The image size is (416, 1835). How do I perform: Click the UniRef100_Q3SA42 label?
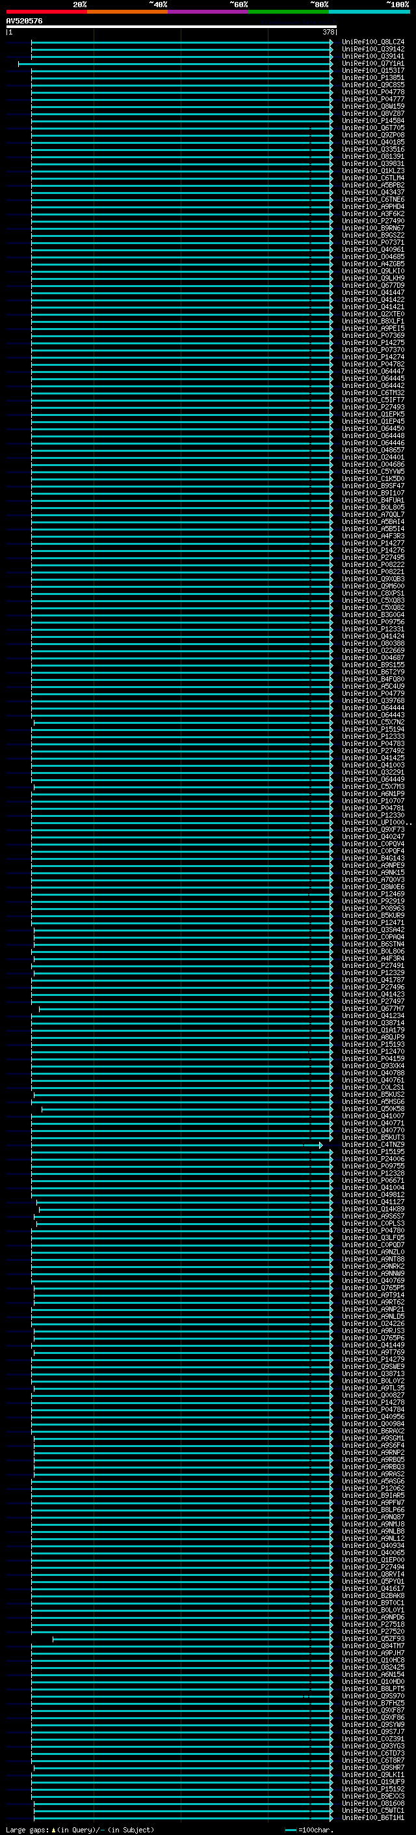pos(373,930)
